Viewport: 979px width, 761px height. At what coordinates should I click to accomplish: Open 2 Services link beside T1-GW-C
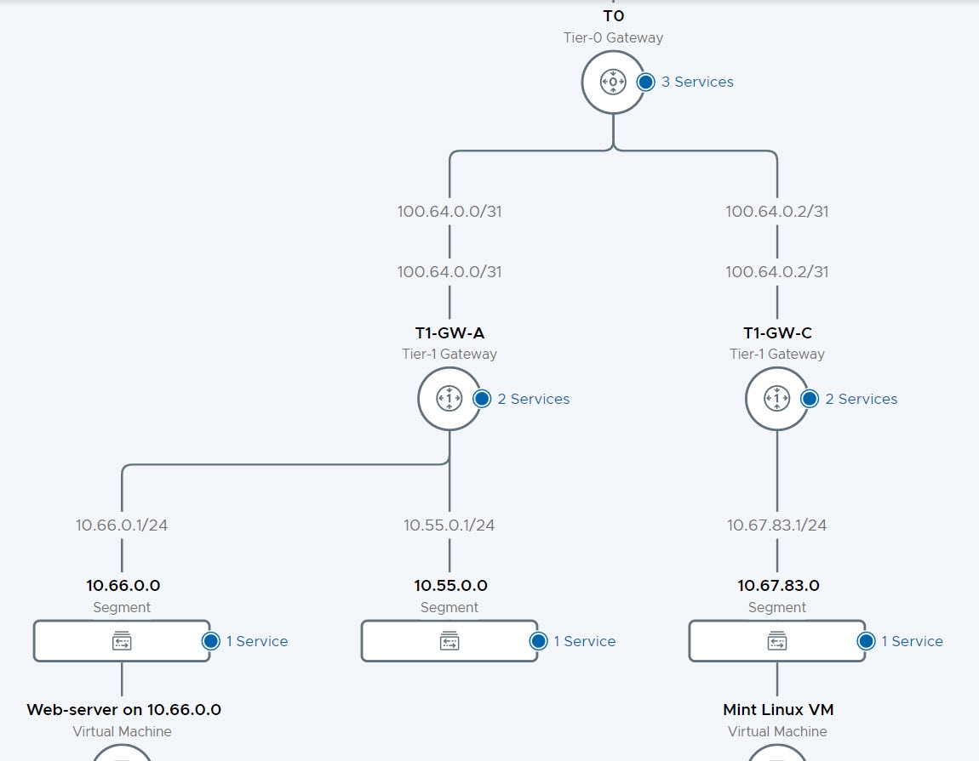[x=861, y=399]
